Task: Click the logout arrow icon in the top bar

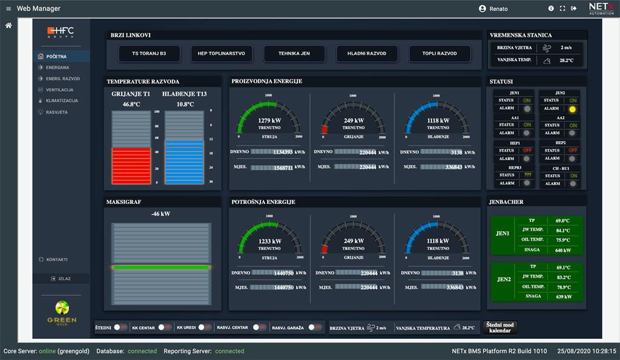Action: (574, 8)
